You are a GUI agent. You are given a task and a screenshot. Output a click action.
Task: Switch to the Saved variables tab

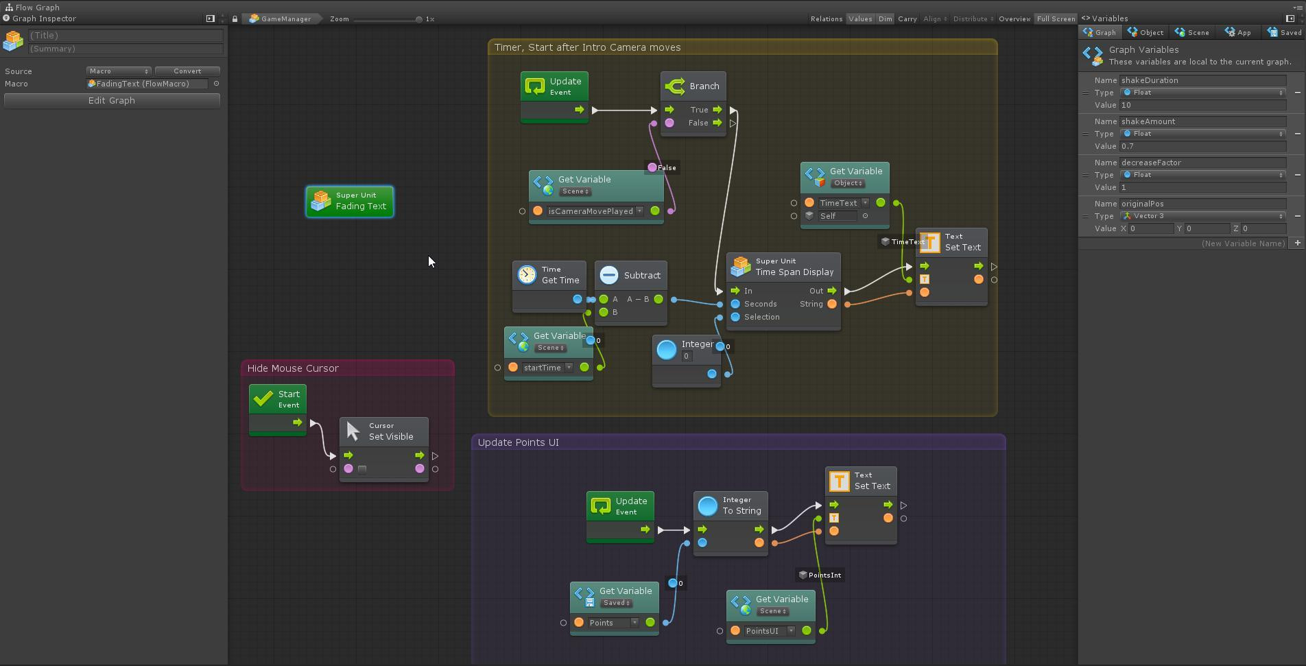(1284, 32)
